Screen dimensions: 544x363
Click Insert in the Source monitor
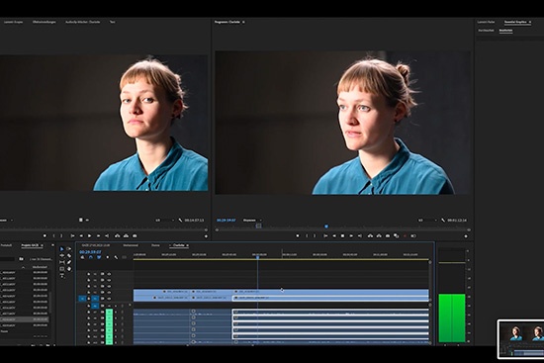point(118,235)
